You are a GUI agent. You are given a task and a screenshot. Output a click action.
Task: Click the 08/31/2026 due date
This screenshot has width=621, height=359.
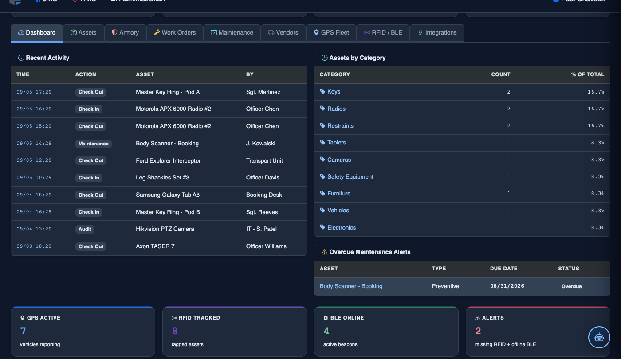(507, 286)
